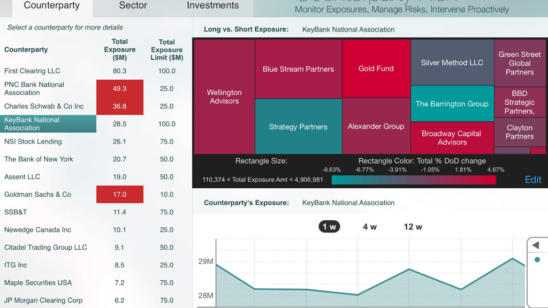Click The Barrington Group treemap tile
The height and width of the screenshot is (308, 548).
pos(452,104)
